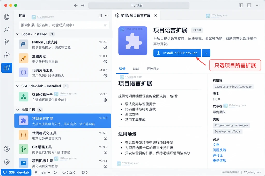Open gear settings for 主题美化
The height and width of the screenshot is (176, 265).
pyautogui.click(x=105, y=62)
